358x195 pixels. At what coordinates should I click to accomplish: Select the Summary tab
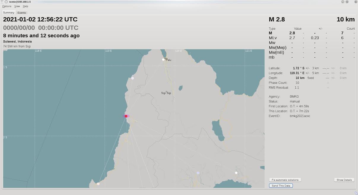click(x=9, y=13)
